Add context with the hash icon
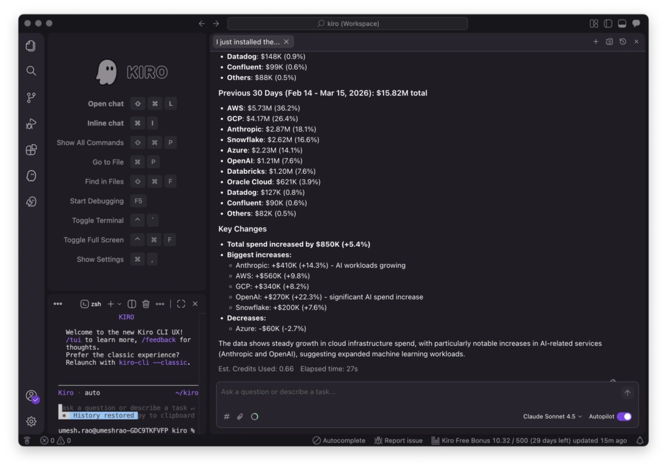Image resolution: width=667 pixels, height=469 pixels. tap(226, 416)
